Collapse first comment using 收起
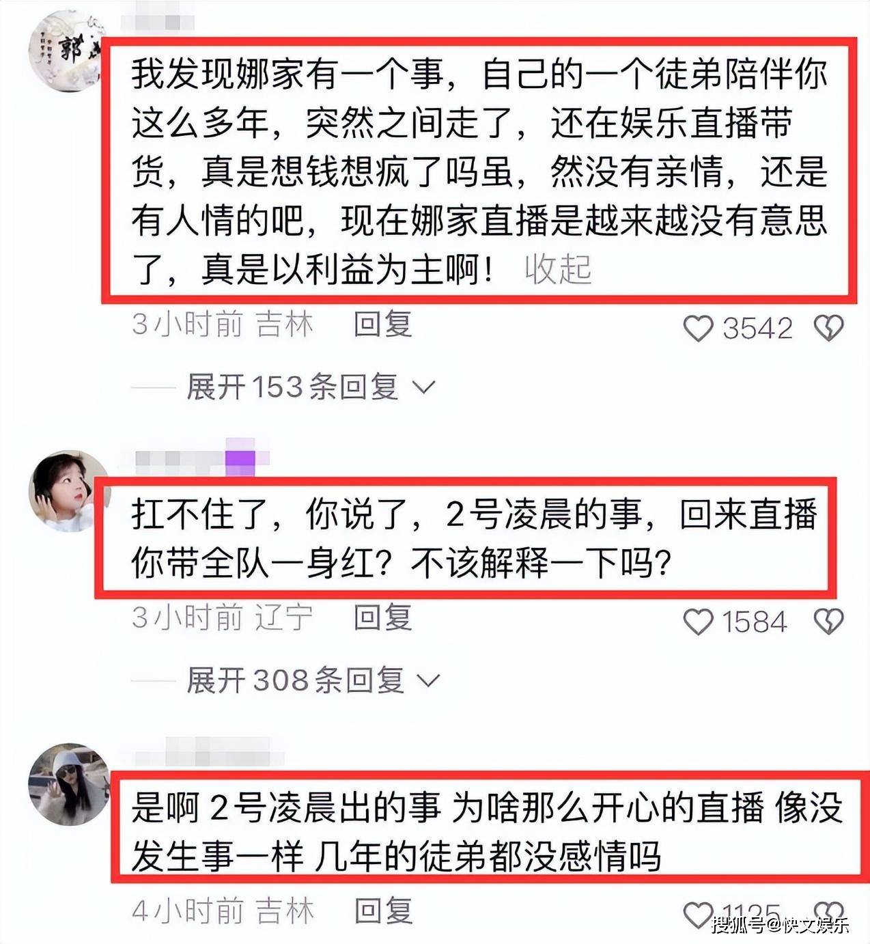Screen dimensions: 870x944 pyautogui.click(x=558, y=269)
